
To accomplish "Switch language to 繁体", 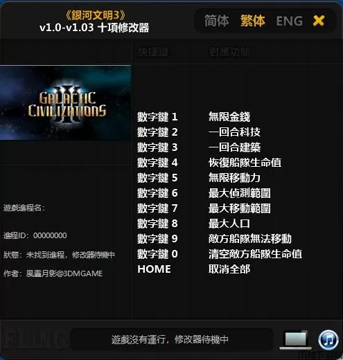I will (252, 21).
